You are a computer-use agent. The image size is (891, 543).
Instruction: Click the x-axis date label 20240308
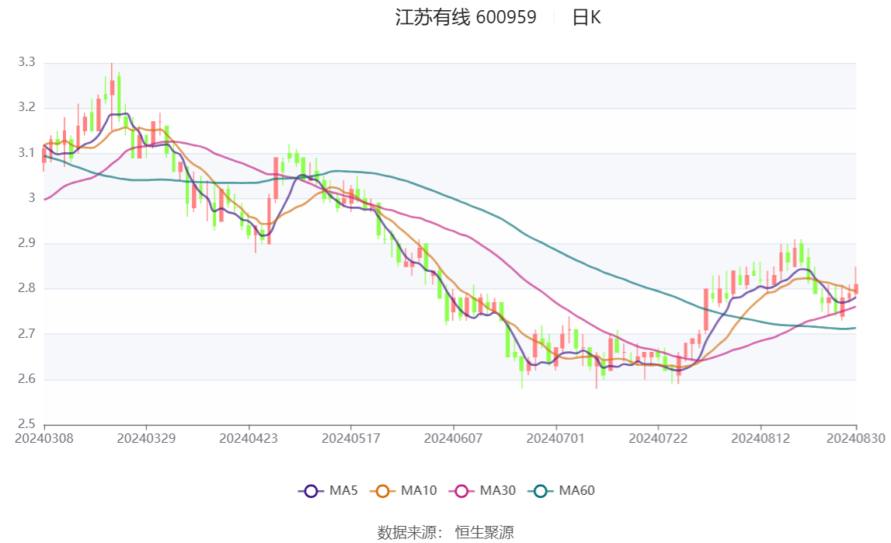(x=44, y=438)
